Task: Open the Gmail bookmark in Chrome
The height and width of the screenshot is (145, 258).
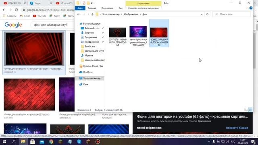Action: pos(25,16)
